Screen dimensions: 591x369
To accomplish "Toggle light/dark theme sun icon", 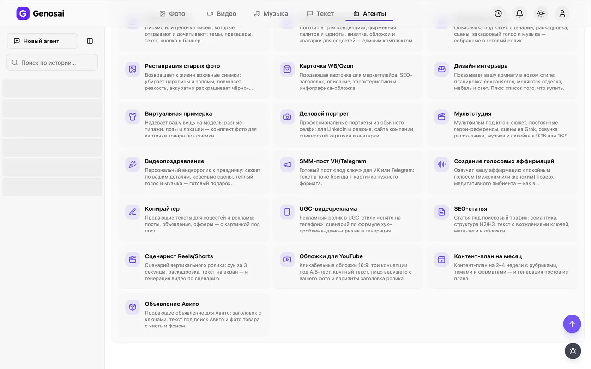I will tap(541, 13).
